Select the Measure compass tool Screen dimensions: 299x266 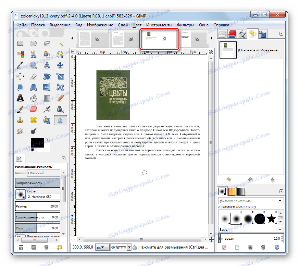click(x=47, y=65)
